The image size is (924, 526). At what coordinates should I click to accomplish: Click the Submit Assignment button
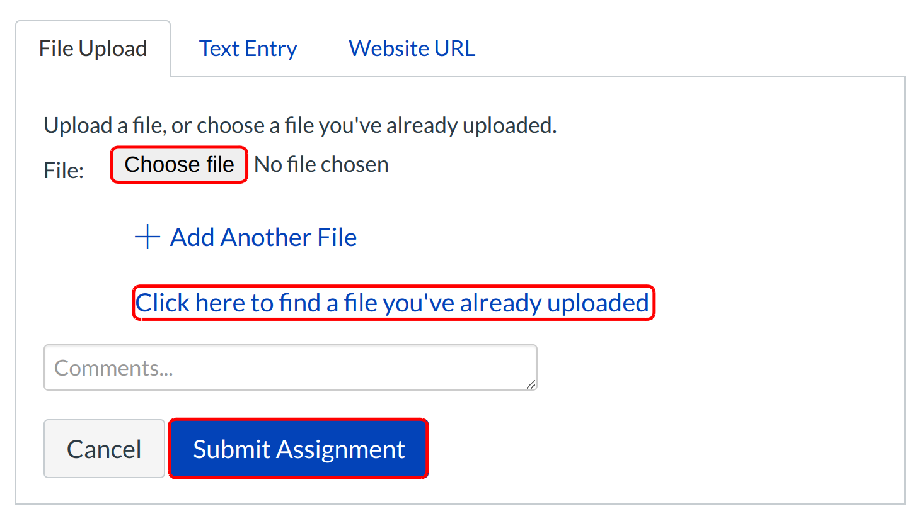pos(299,449)
